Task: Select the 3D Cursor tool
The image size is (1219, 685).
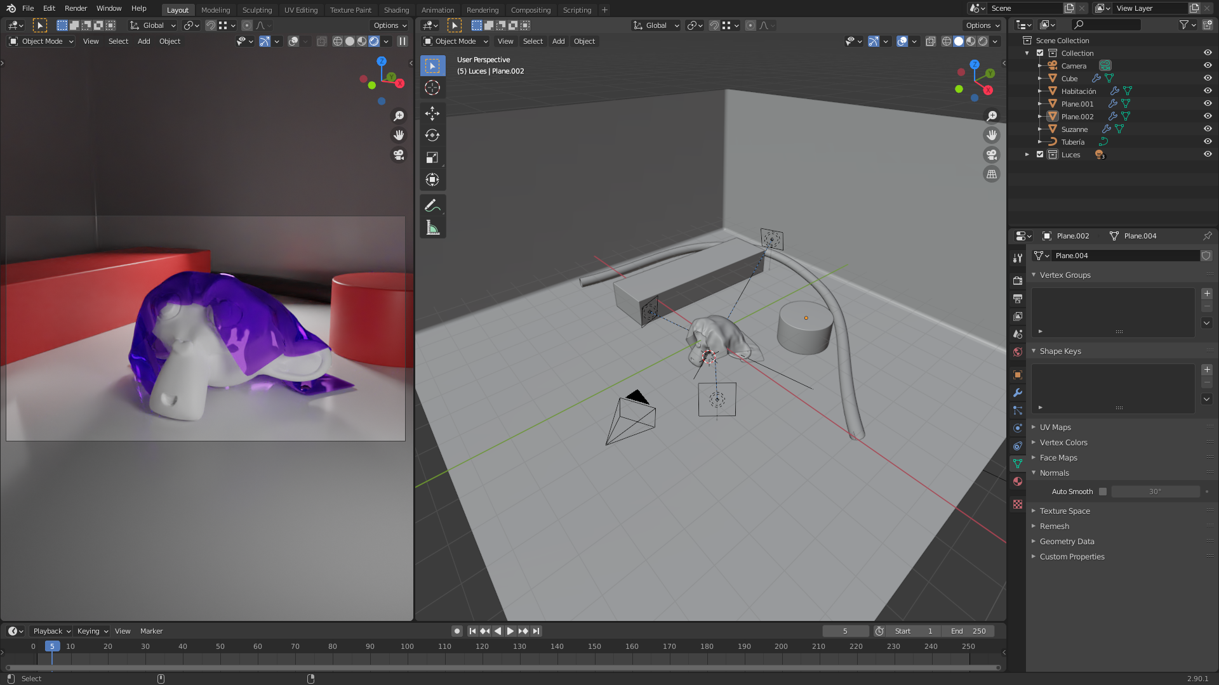Action: coord(432,88)
